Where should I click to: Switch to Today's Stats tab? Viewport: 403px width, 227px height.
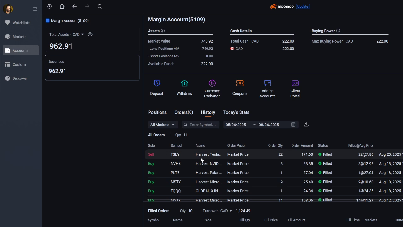(x=236, y=112)
